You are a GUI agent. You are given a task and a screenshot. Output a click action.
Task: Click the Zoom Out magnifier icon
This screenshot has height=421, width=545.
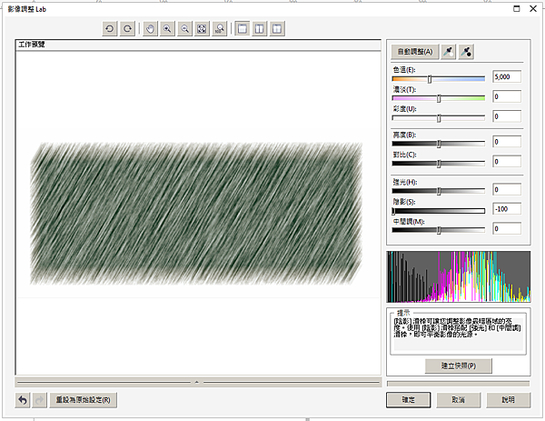click(184, 29)
